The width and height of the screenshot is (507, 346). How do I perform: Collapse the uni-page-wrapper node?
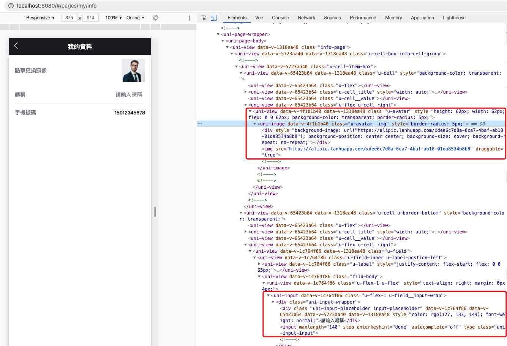(x=218, y=34)
